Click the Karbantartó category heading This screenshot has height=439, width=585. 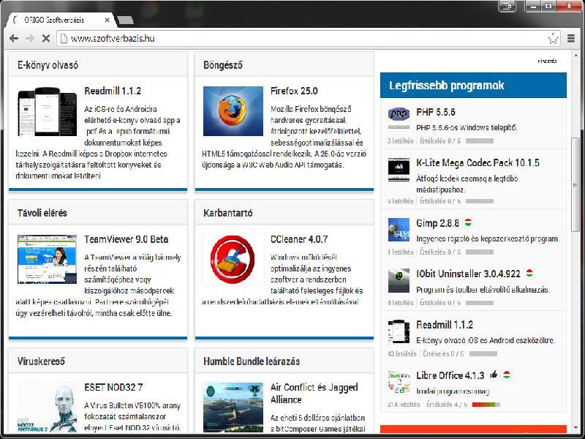tap(228, 213)
